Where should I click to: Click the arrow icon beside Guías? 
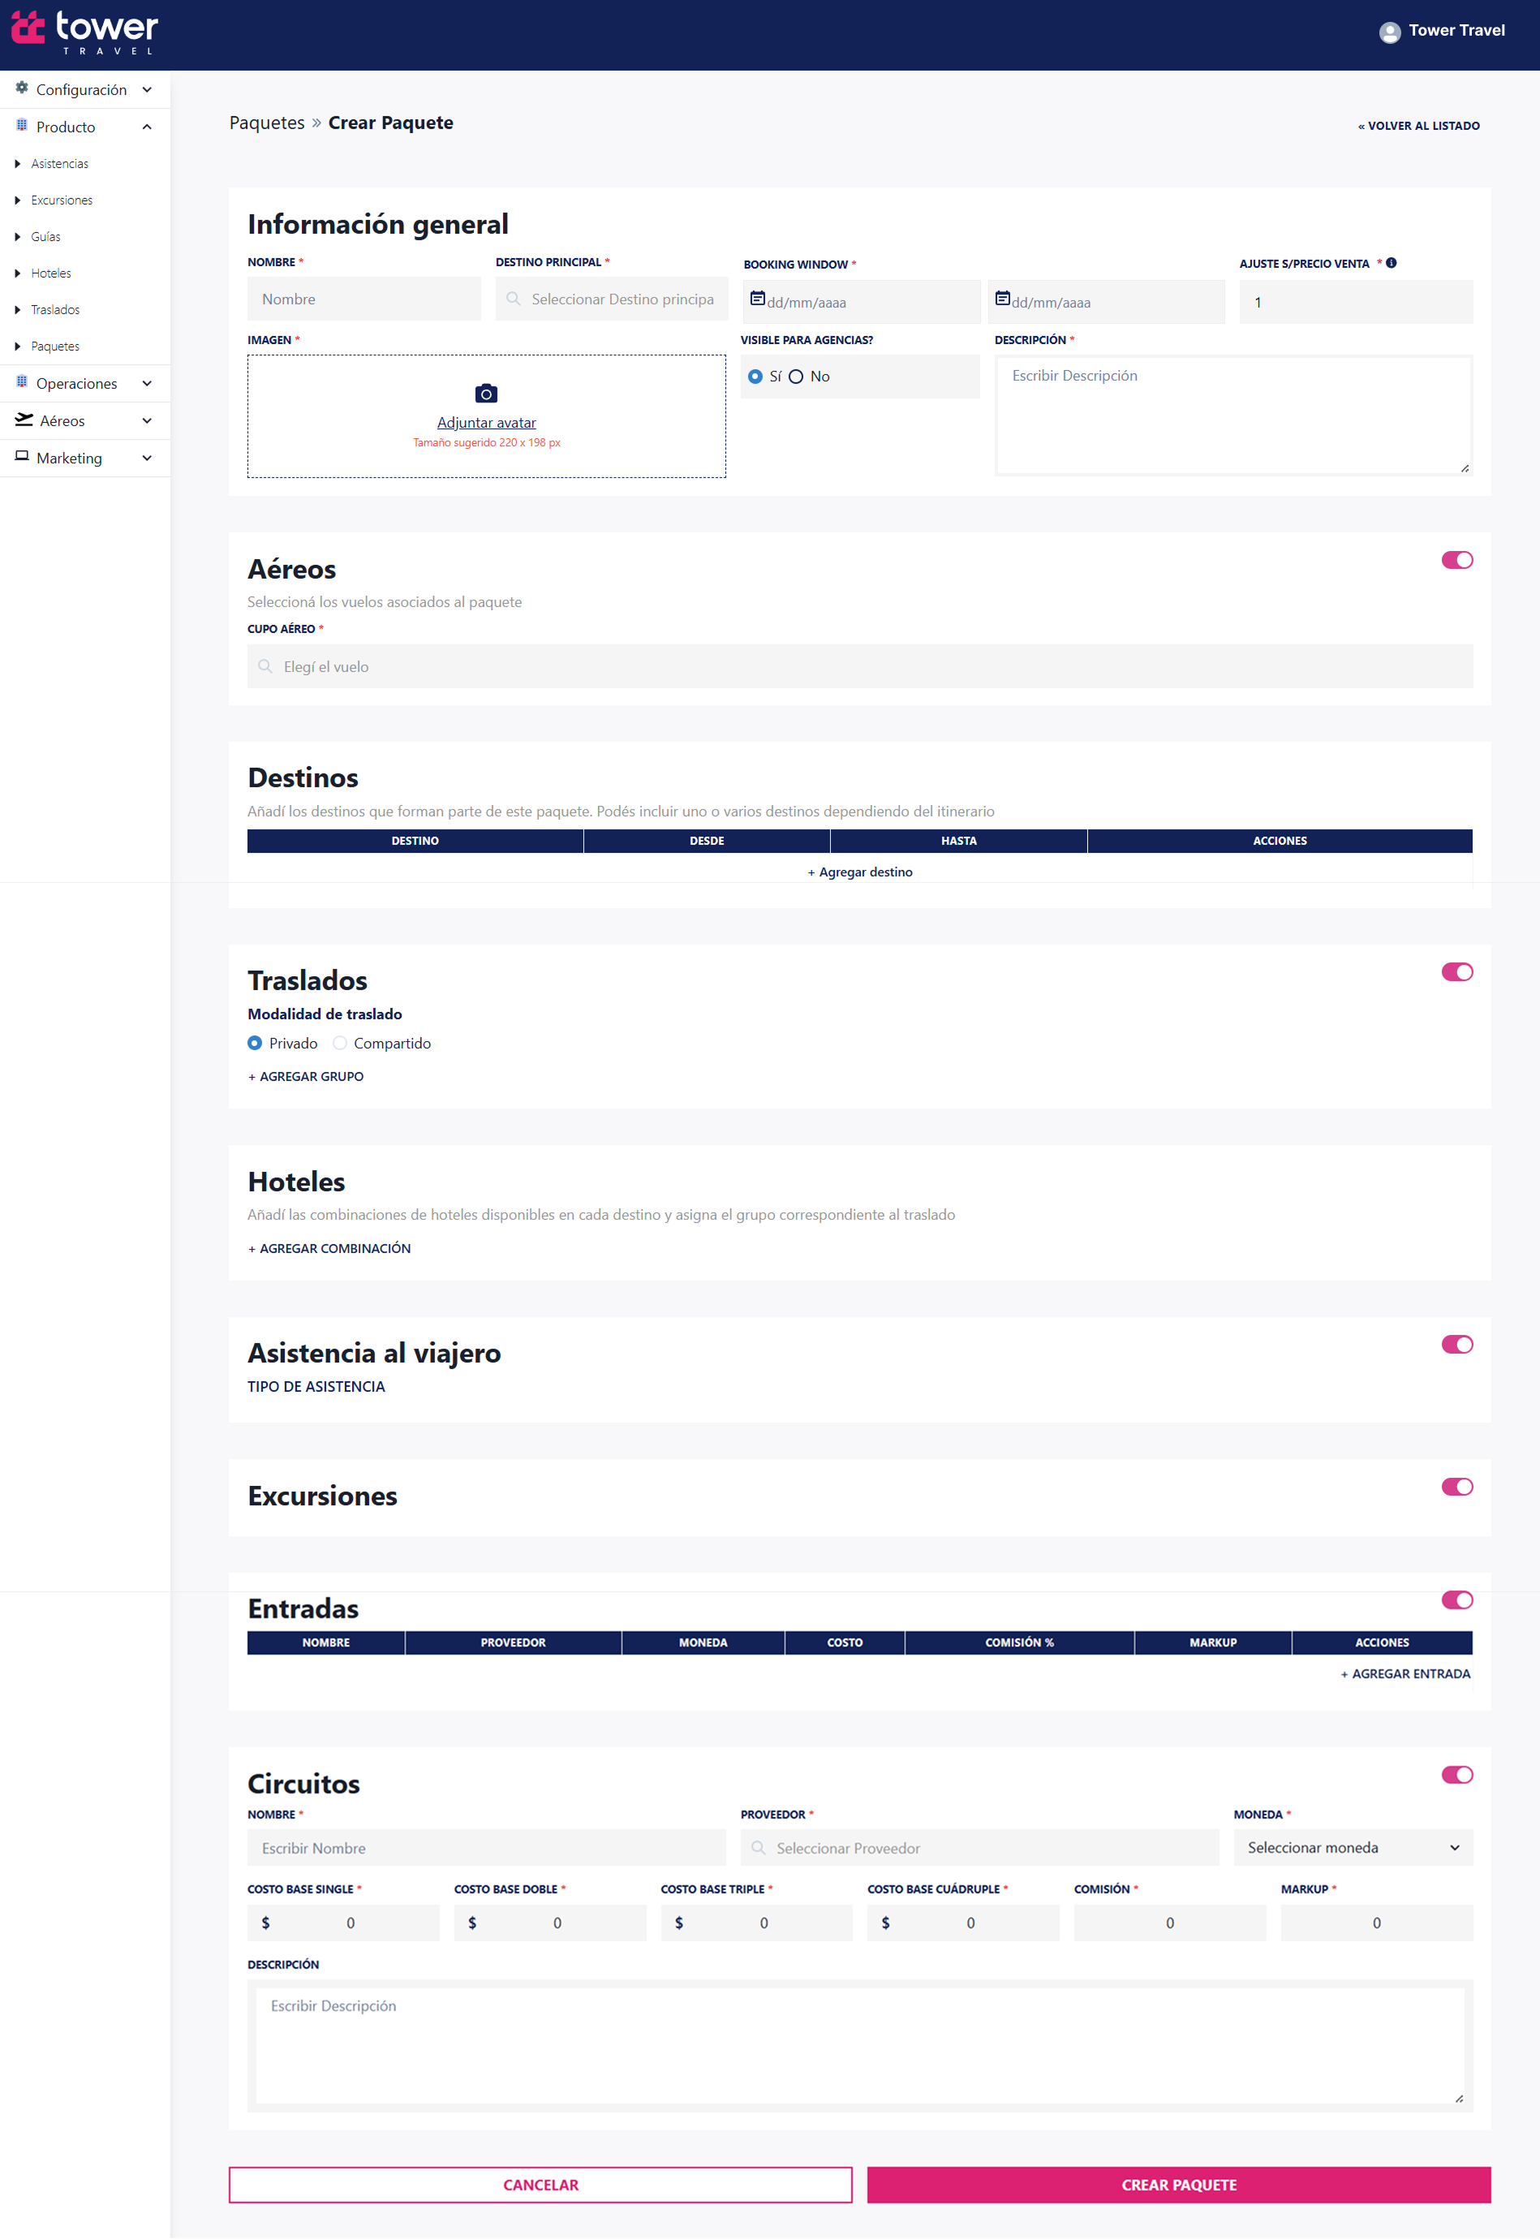pos(17,238)
